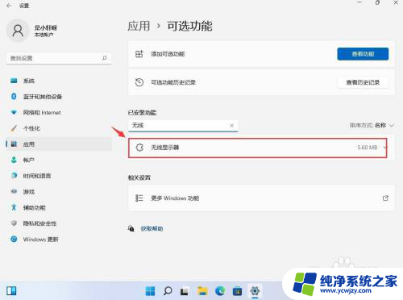Click the accessibility figure icon

coord(14,207)
